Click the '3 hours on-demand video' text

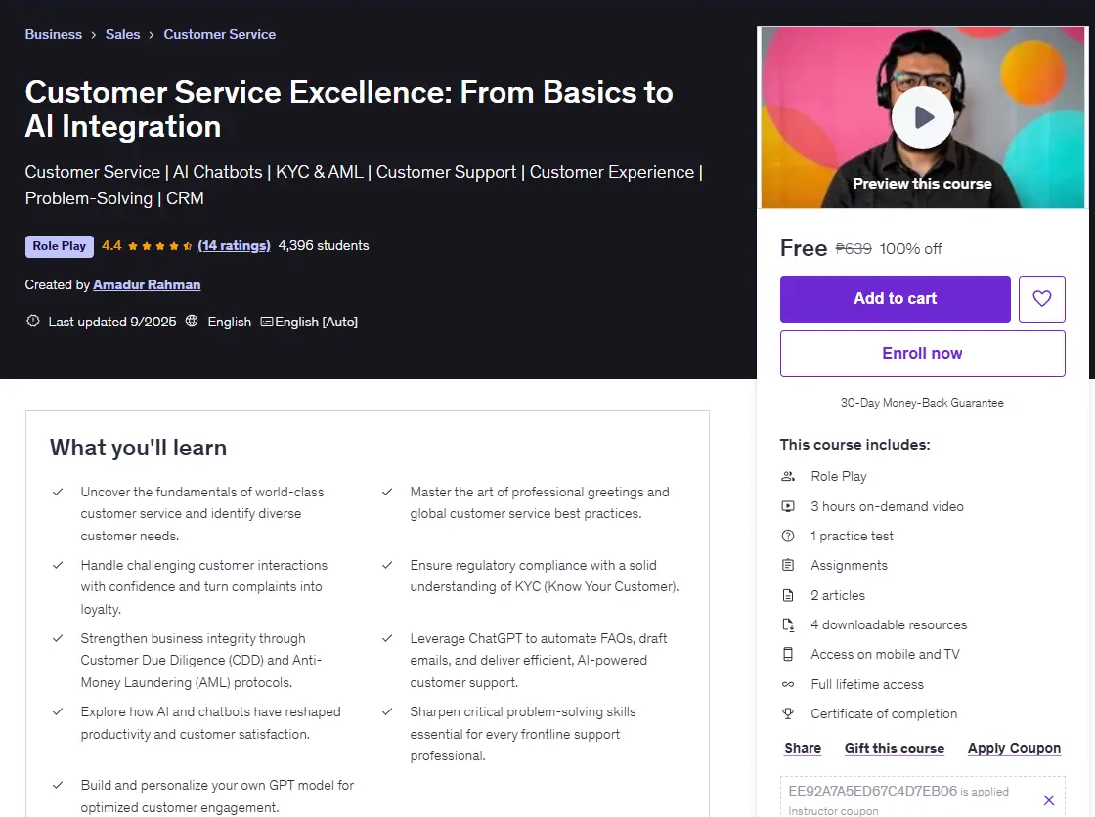pyautogui.click(x=887, y=506)
